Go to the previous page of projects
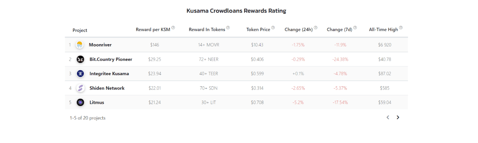478x143 pixels. pyautogui.click(x=388, y=117)
